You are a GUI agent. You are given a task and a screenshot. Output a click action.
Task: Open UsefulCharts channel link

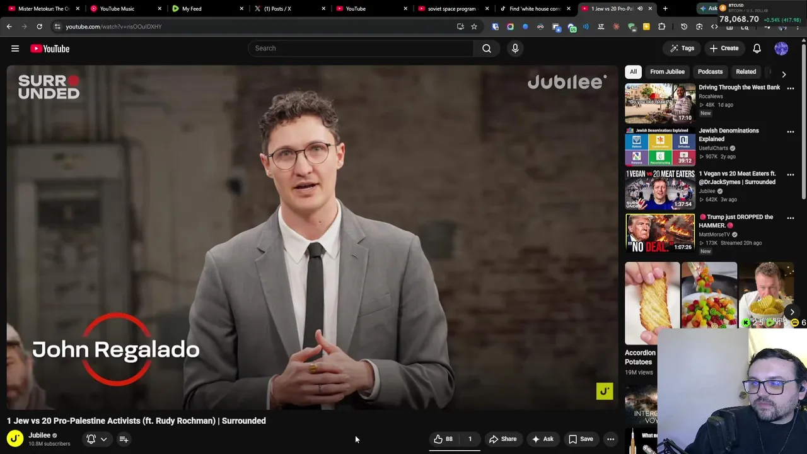pyautogui.click(x=713, y=148)
